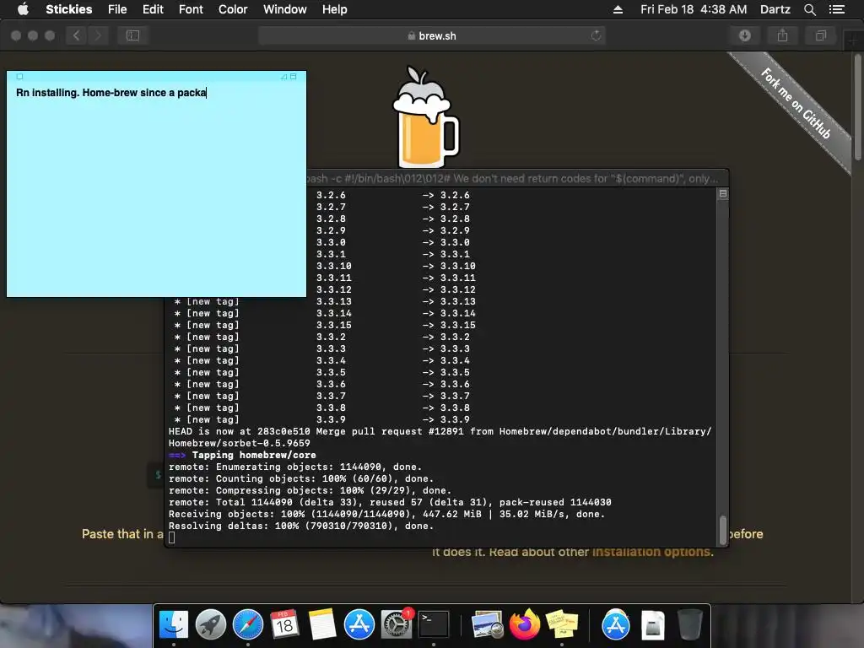Open the Apple menu
This screenshot has height=648, width=864.
pos(23,9)
